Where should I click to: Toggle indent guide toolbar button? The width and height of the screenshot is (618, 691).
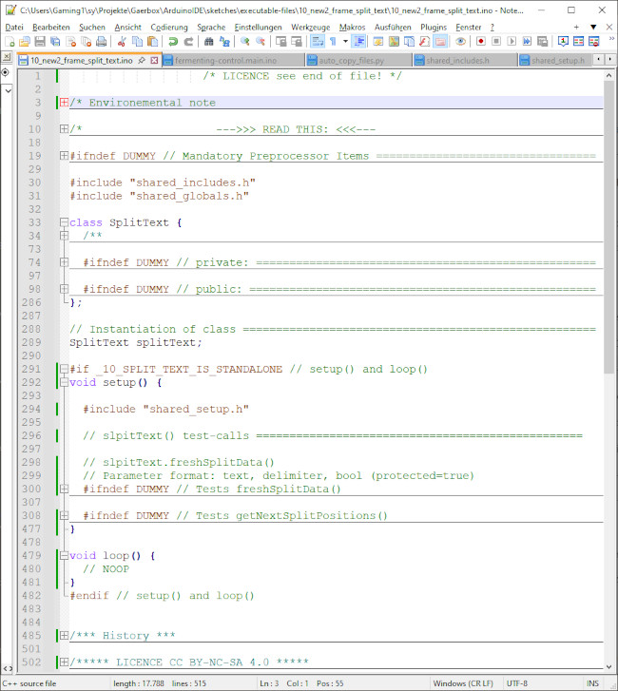click(x=358, y=42)
